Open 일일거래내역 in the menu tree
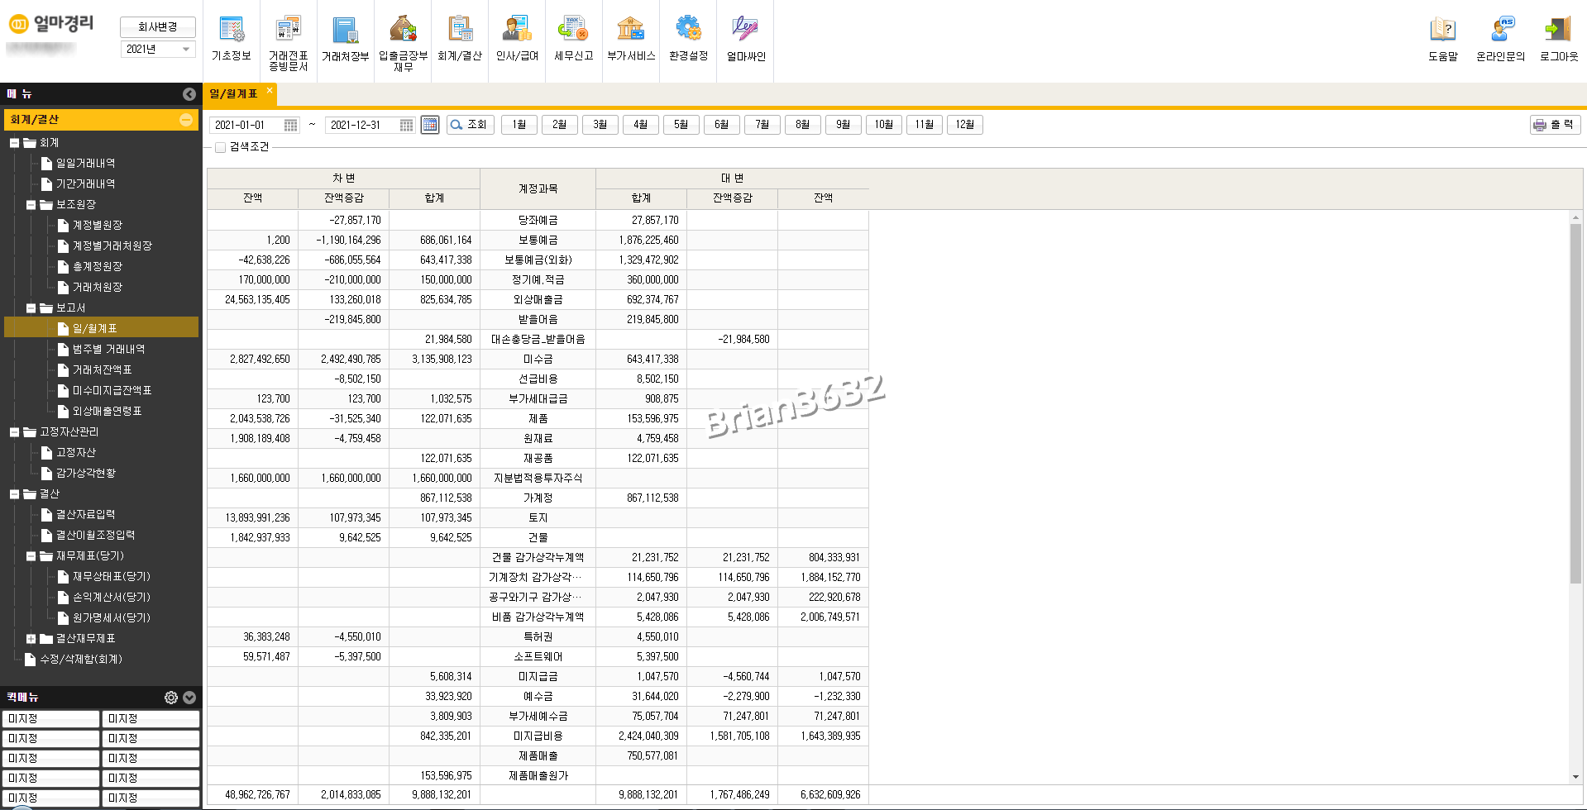The image size is (1587, 810). pos(85,164)
